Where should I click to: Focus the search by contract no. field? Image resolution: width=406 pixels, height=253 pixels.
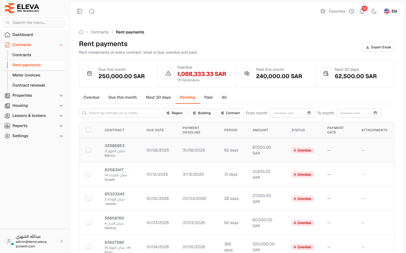point(120,113)
